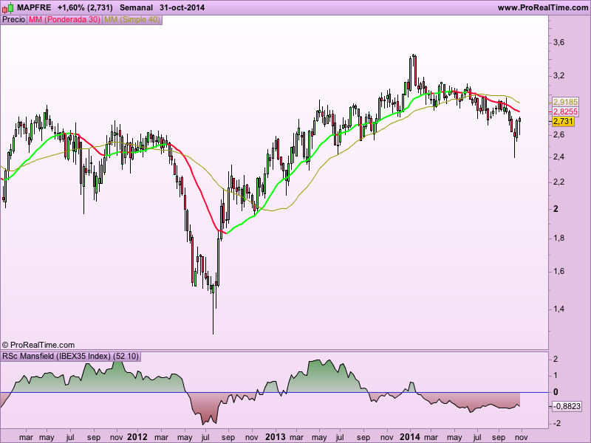Image resolution: width=591 pixels, height=443 pixels.
Task: Click the 0 line label on Mansfield scale
Action: (556, 392)
